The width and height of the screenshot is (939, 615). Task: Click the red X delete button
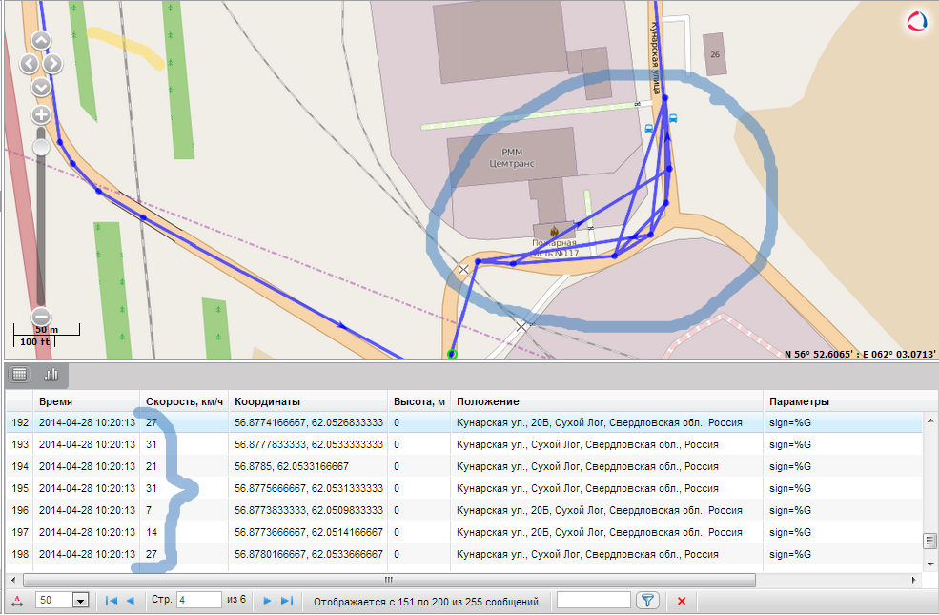tap(681, 601)
